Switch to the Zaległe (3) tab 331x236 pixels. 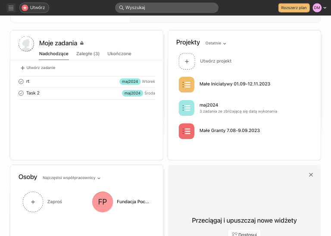(88, 54)
